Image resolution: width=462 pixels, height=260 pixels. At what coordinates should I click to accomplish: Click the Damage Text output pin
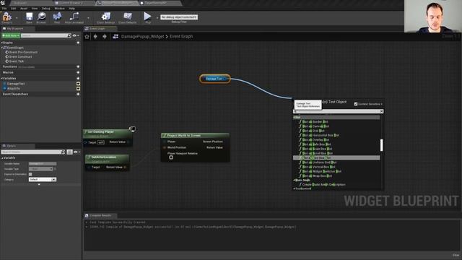pyautogui.click(x=225, y=79)
